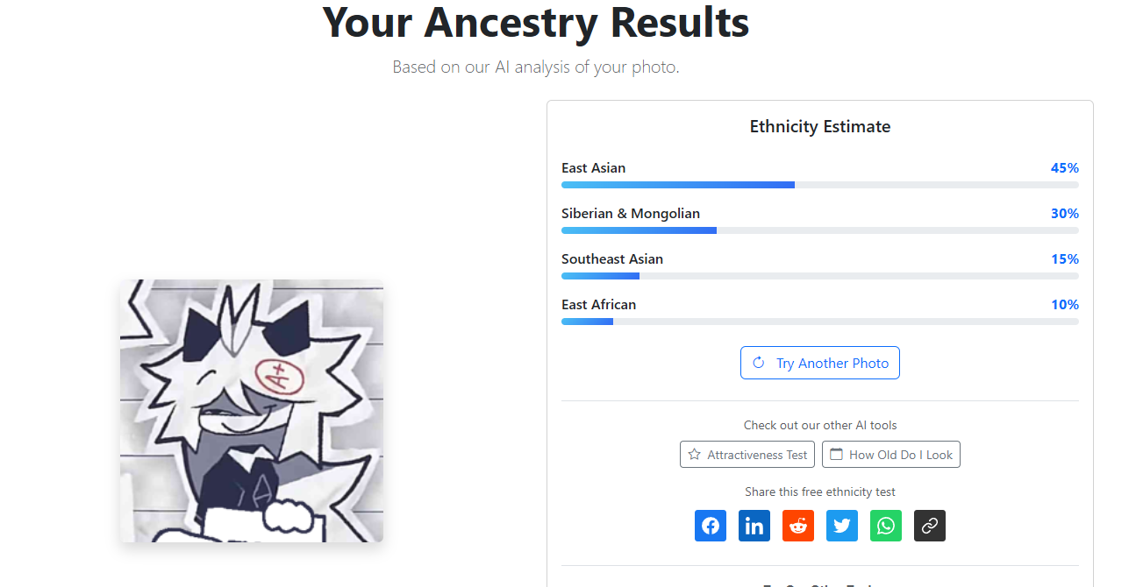Click the 15% Southeast Asian value

coord(1064,259)
